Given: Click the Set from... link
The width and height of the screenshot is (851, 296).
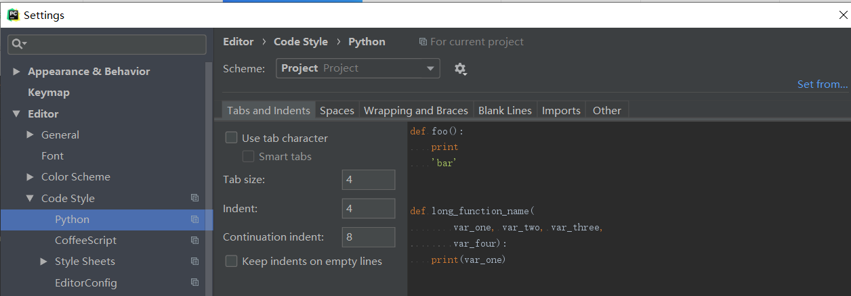Looking at the screenshot, I should [x=823, y=84].
